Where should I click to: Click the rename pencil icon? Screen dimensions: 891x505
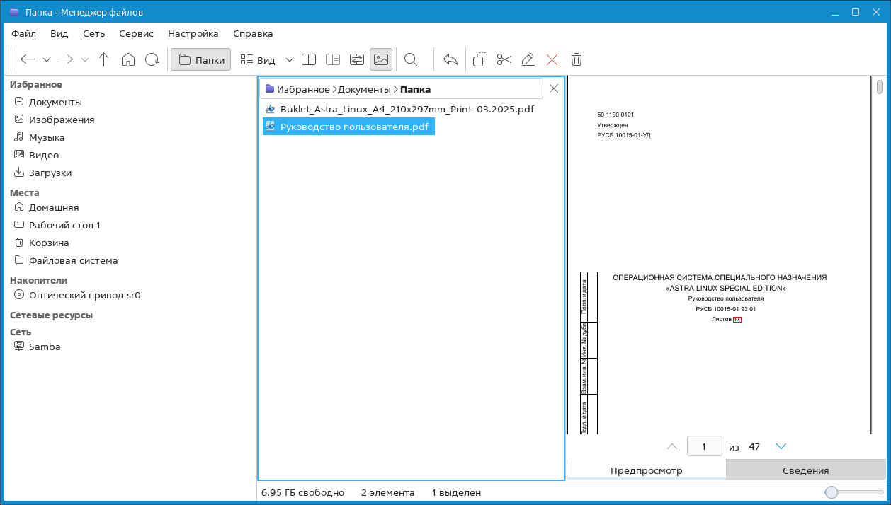[x=528, y=59]
